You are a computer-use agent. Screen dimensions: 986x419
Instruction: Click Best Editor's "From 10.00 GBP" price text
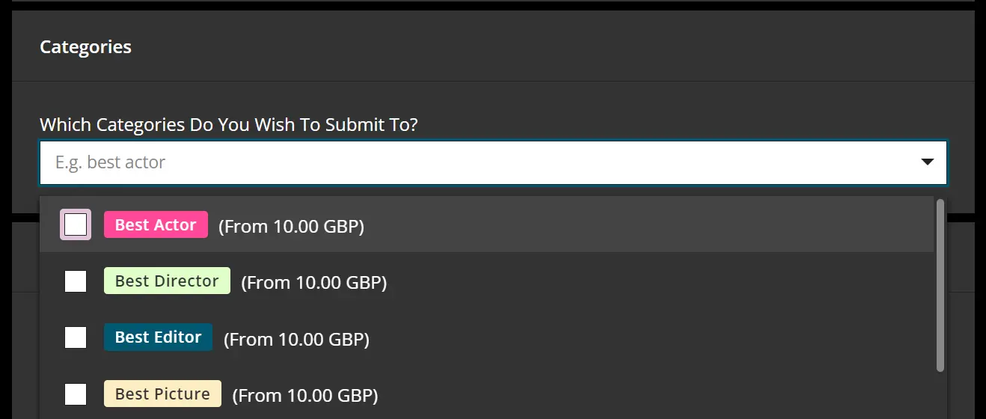coord(296,339)
